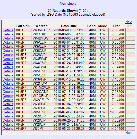Open the New Query link

(x=68, y=3)
